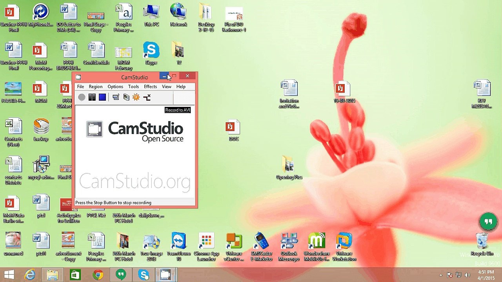Select the VMware Workstation desktop shortcut
This screenshot has width=502, height=282.
tap(344, 247)
